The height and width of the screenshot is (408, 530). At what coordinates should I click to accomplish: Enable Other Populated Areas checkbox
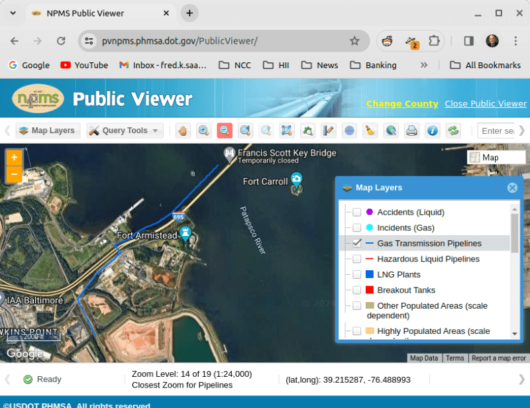pos(356,305)
